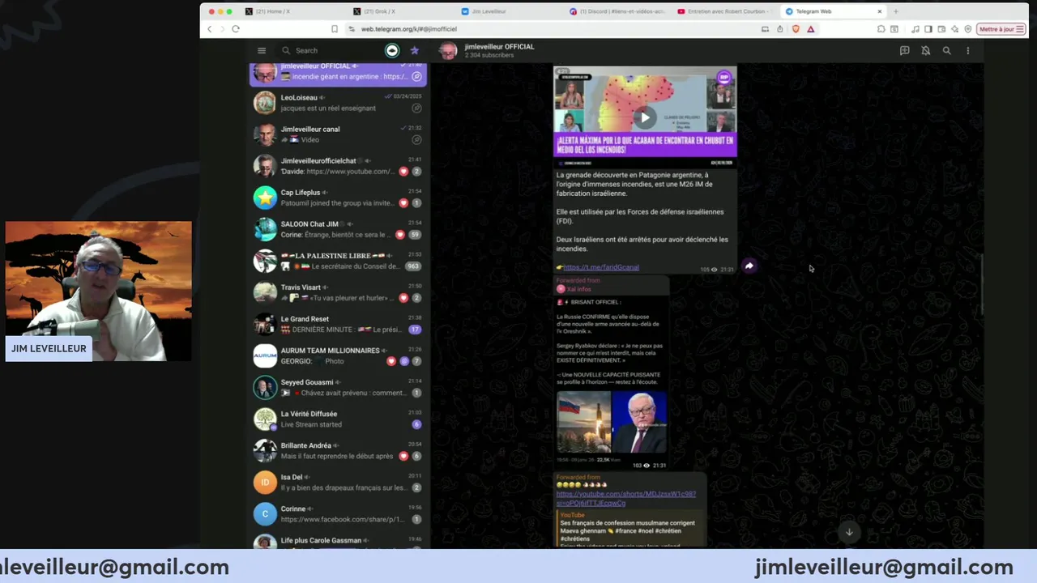This screenshot has height=583, width=1037.
Task: Open the Jimleveilleurofficielchat conversation
Action: point(339,166)
